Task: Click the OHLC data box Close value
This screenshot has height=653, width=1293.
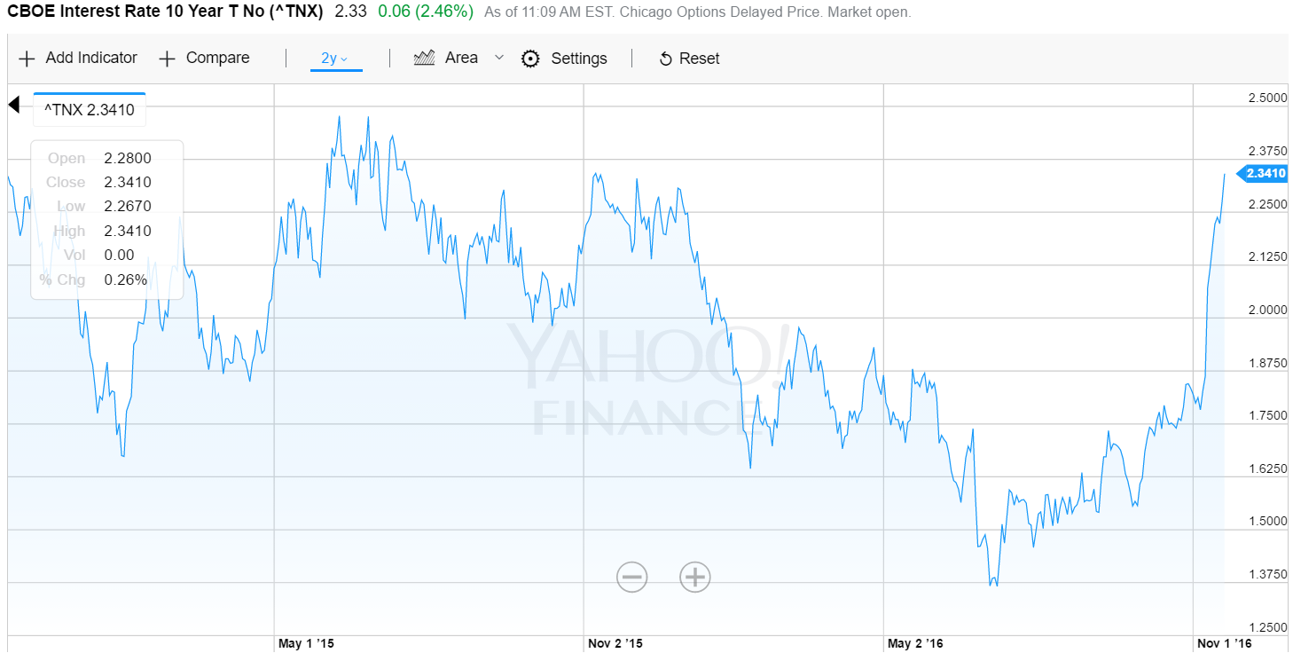Action: [128, 182]
